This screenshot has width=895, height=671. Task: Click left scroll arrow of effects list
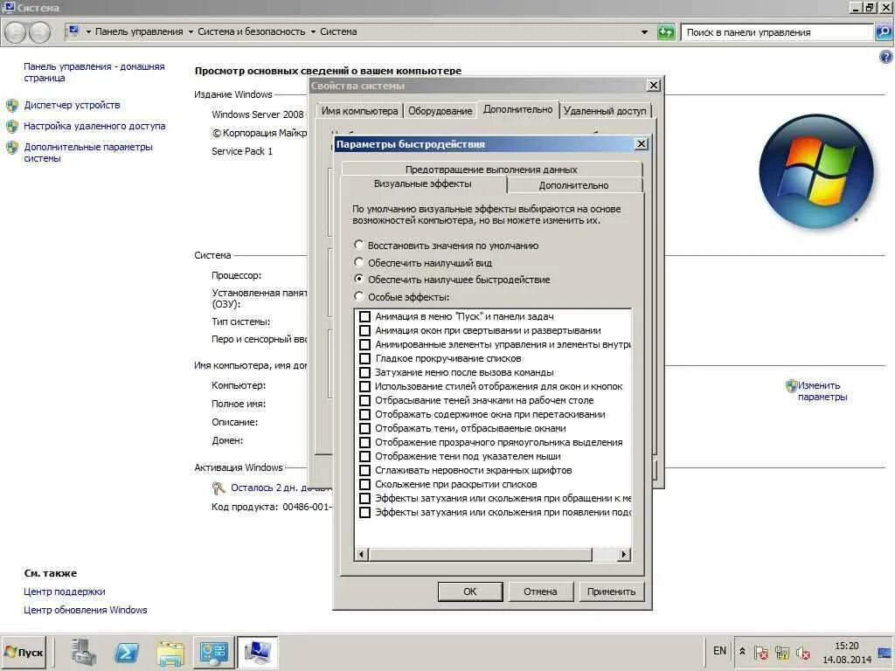tap(361, 554)
